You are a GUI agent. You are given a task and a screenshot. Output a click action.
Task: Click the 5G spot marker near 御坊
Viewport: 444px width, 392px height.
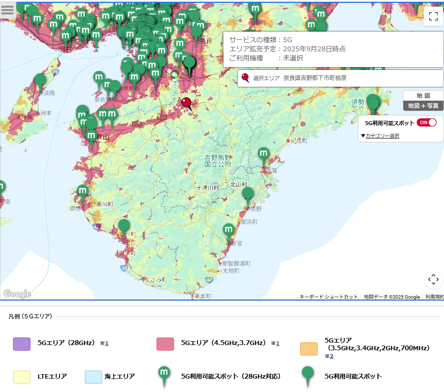coord(83,192)
